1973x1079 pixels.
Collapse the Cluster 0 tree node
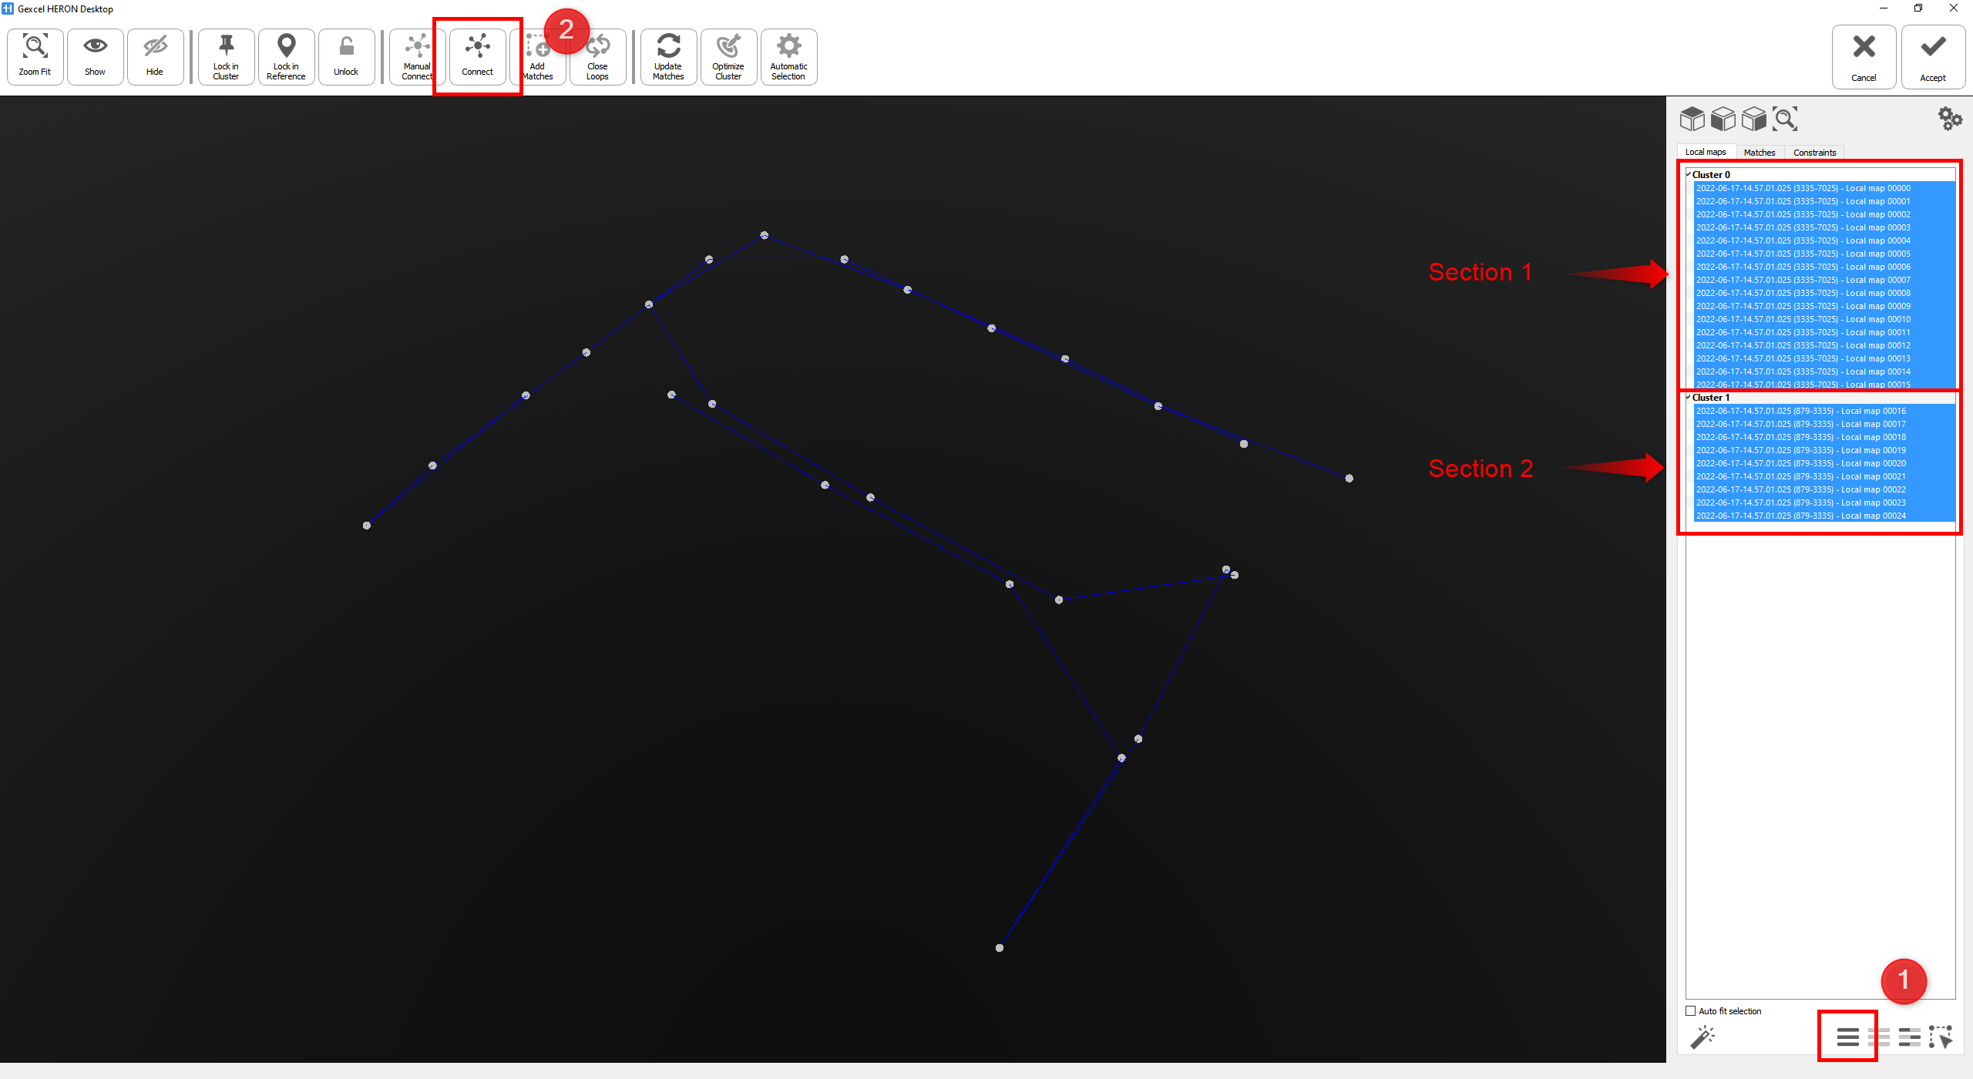point(1688,174)
